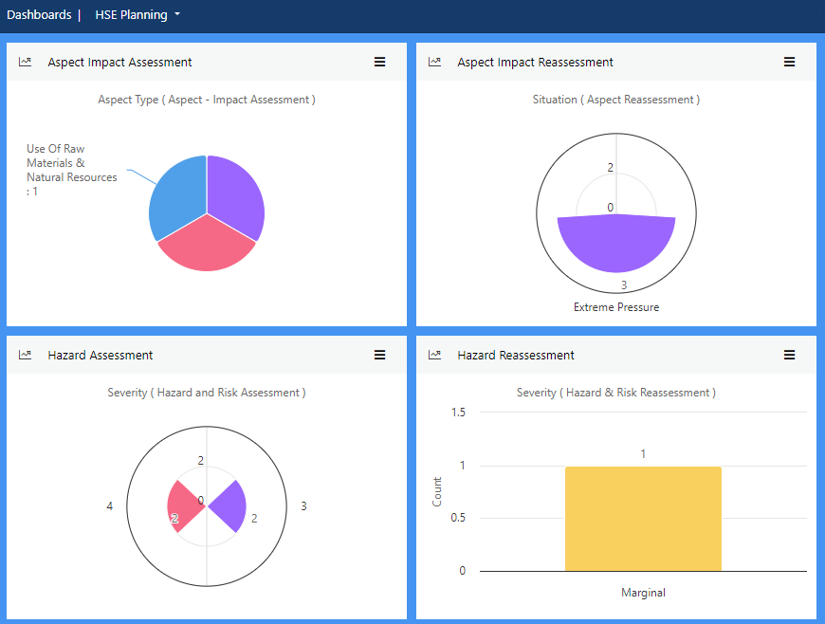Click purple segment in Hazard Assessment polar chart
Screen dimensions: 825x624
tap(230, 506)
